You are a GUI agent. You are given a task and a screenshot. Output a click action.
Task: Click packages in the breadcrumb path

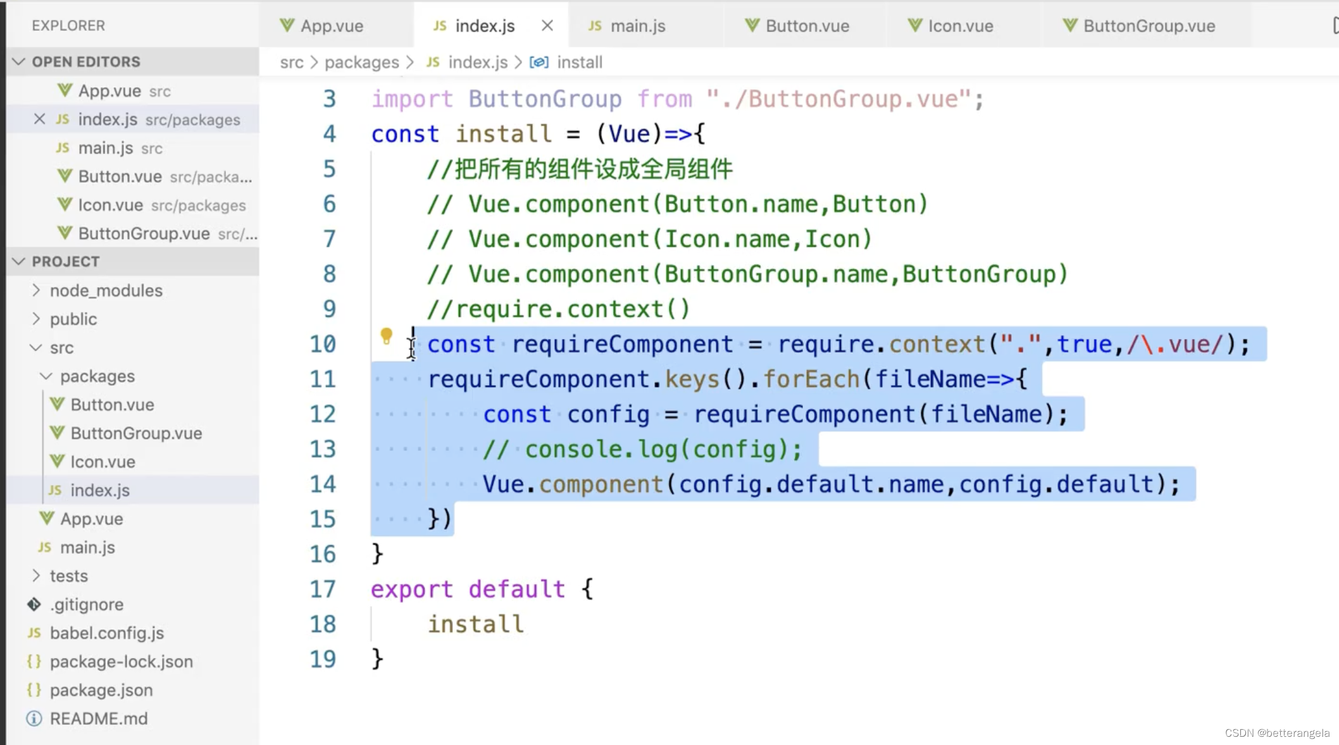click(361, 63)
